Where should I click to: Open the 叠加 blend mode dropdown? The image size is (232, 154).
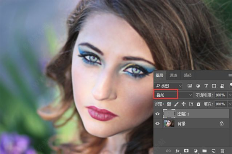173,95
